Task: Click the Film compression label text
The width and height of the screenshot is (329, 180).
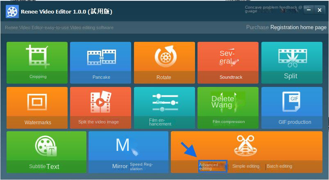Action: point(229,122)
